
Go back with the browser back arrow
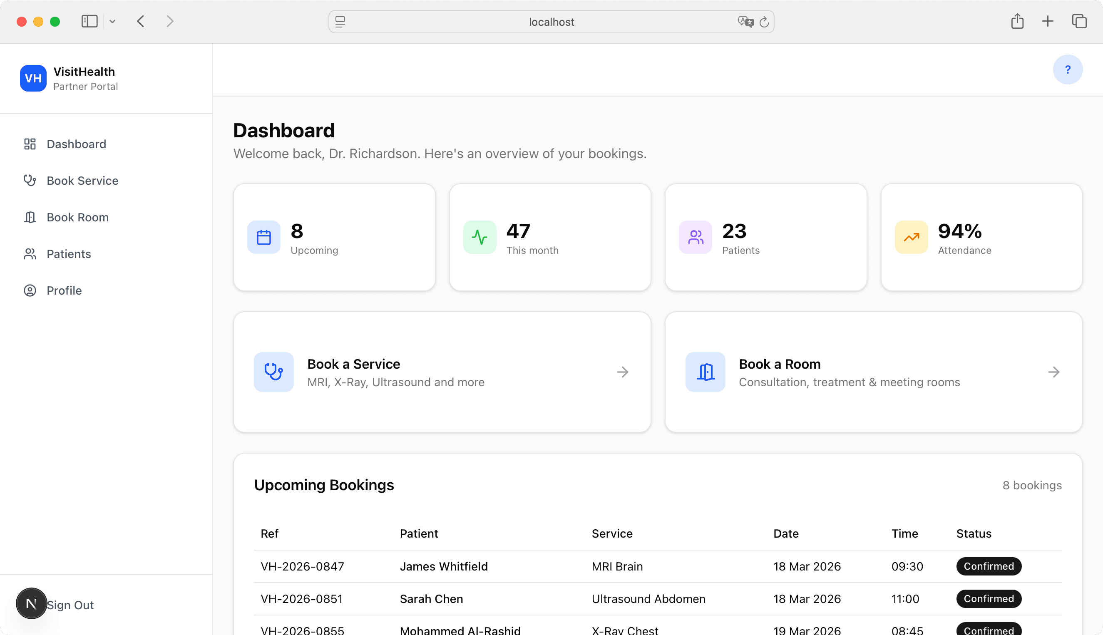coord(140,21)
